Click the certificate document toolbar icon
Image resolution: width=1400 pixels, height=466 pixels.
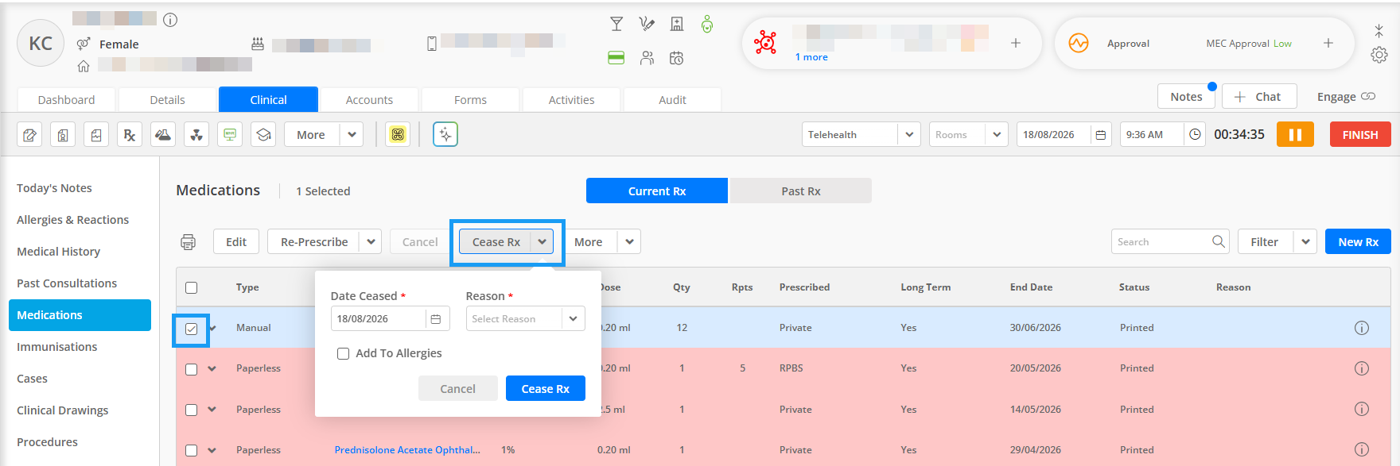[x=63, y=134]
